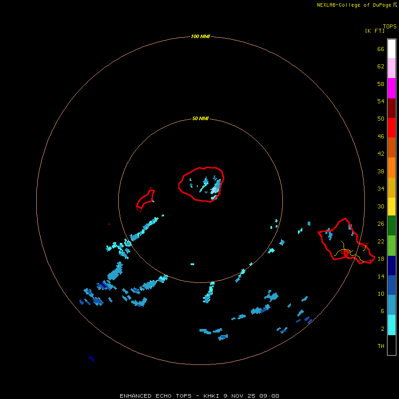Click the 2 value on the legend
399x399 pixels.
pos(383,329)
